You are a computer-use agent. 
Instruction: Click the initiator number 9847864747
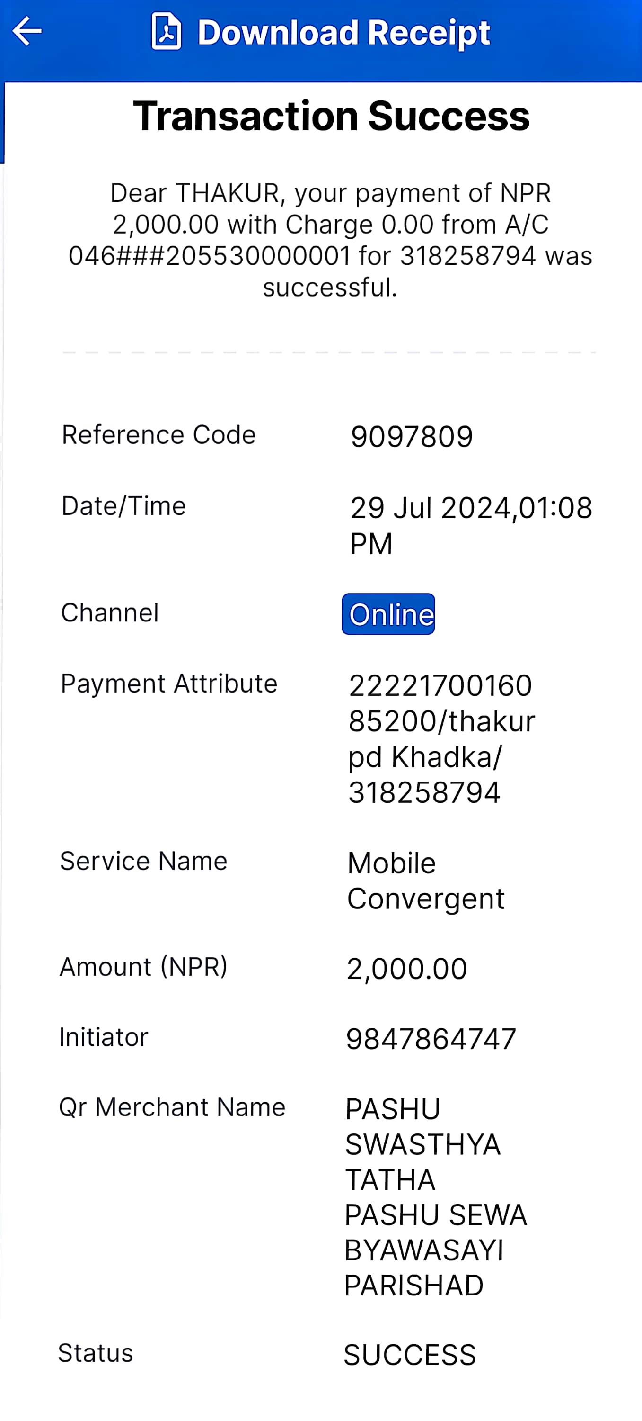tap(431, 1039)
